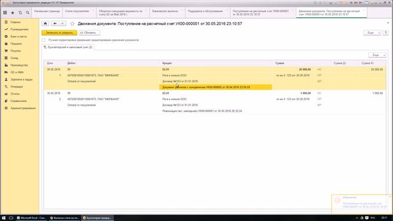Open the Еще dropdown above the table

377,55
